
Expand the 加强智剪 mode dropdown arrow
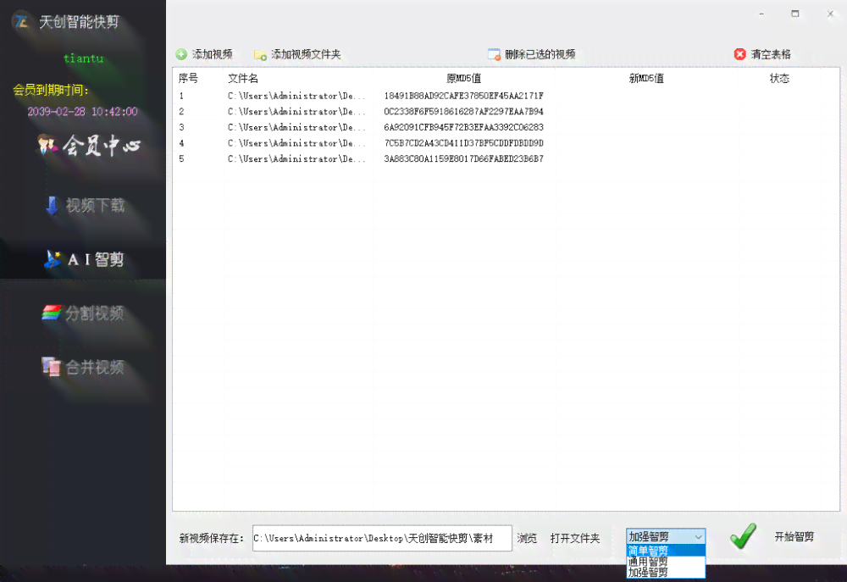(698, 536)
